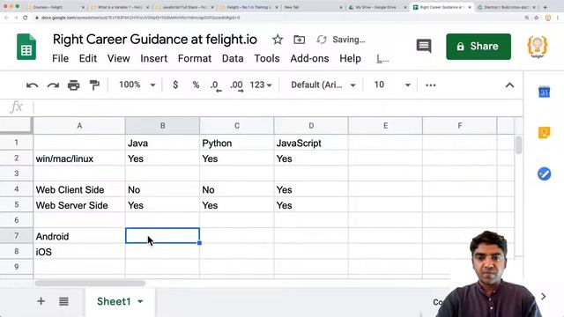This screenshot has width=564, height=317.
Task: Increase decimal places icon
Action: [x=237, y=85]
